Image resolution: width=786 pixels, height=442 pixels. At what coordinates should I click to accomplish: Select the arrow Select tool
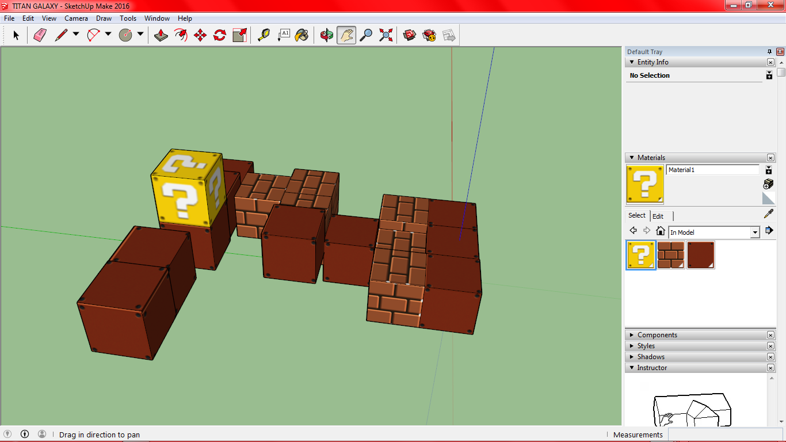[16, 36]
